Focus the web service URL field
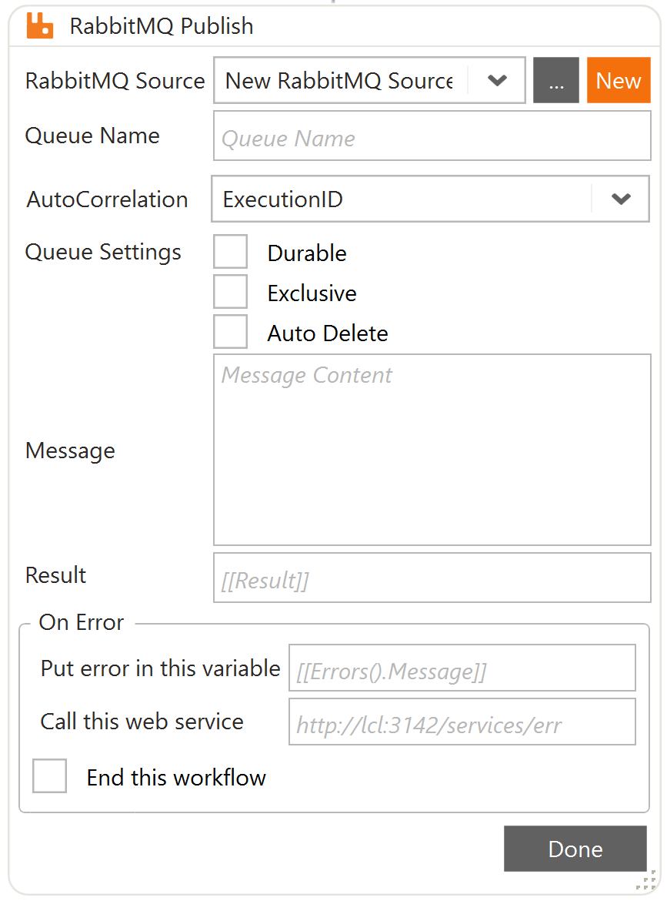This screenshot has height=901, width=667. pos(462,722)
